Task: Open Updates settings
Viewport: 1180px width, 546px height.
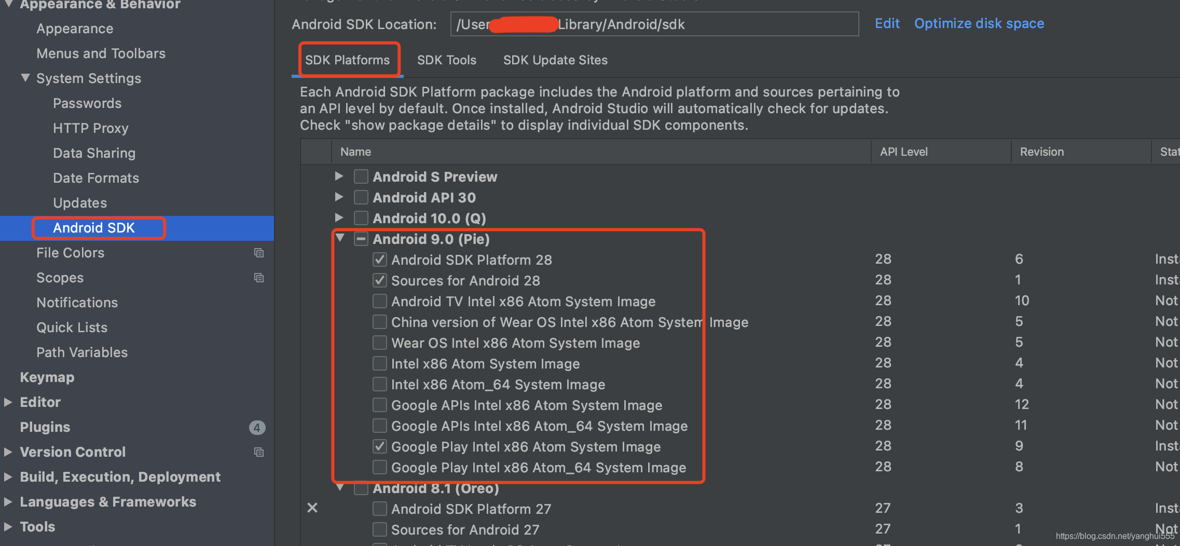Action: pyautogui.click(x=80, y=203)
